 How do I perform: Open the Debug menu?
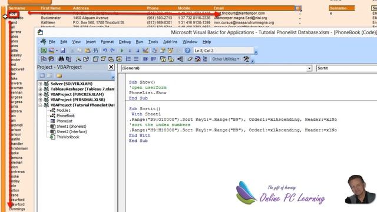point(125,42)
